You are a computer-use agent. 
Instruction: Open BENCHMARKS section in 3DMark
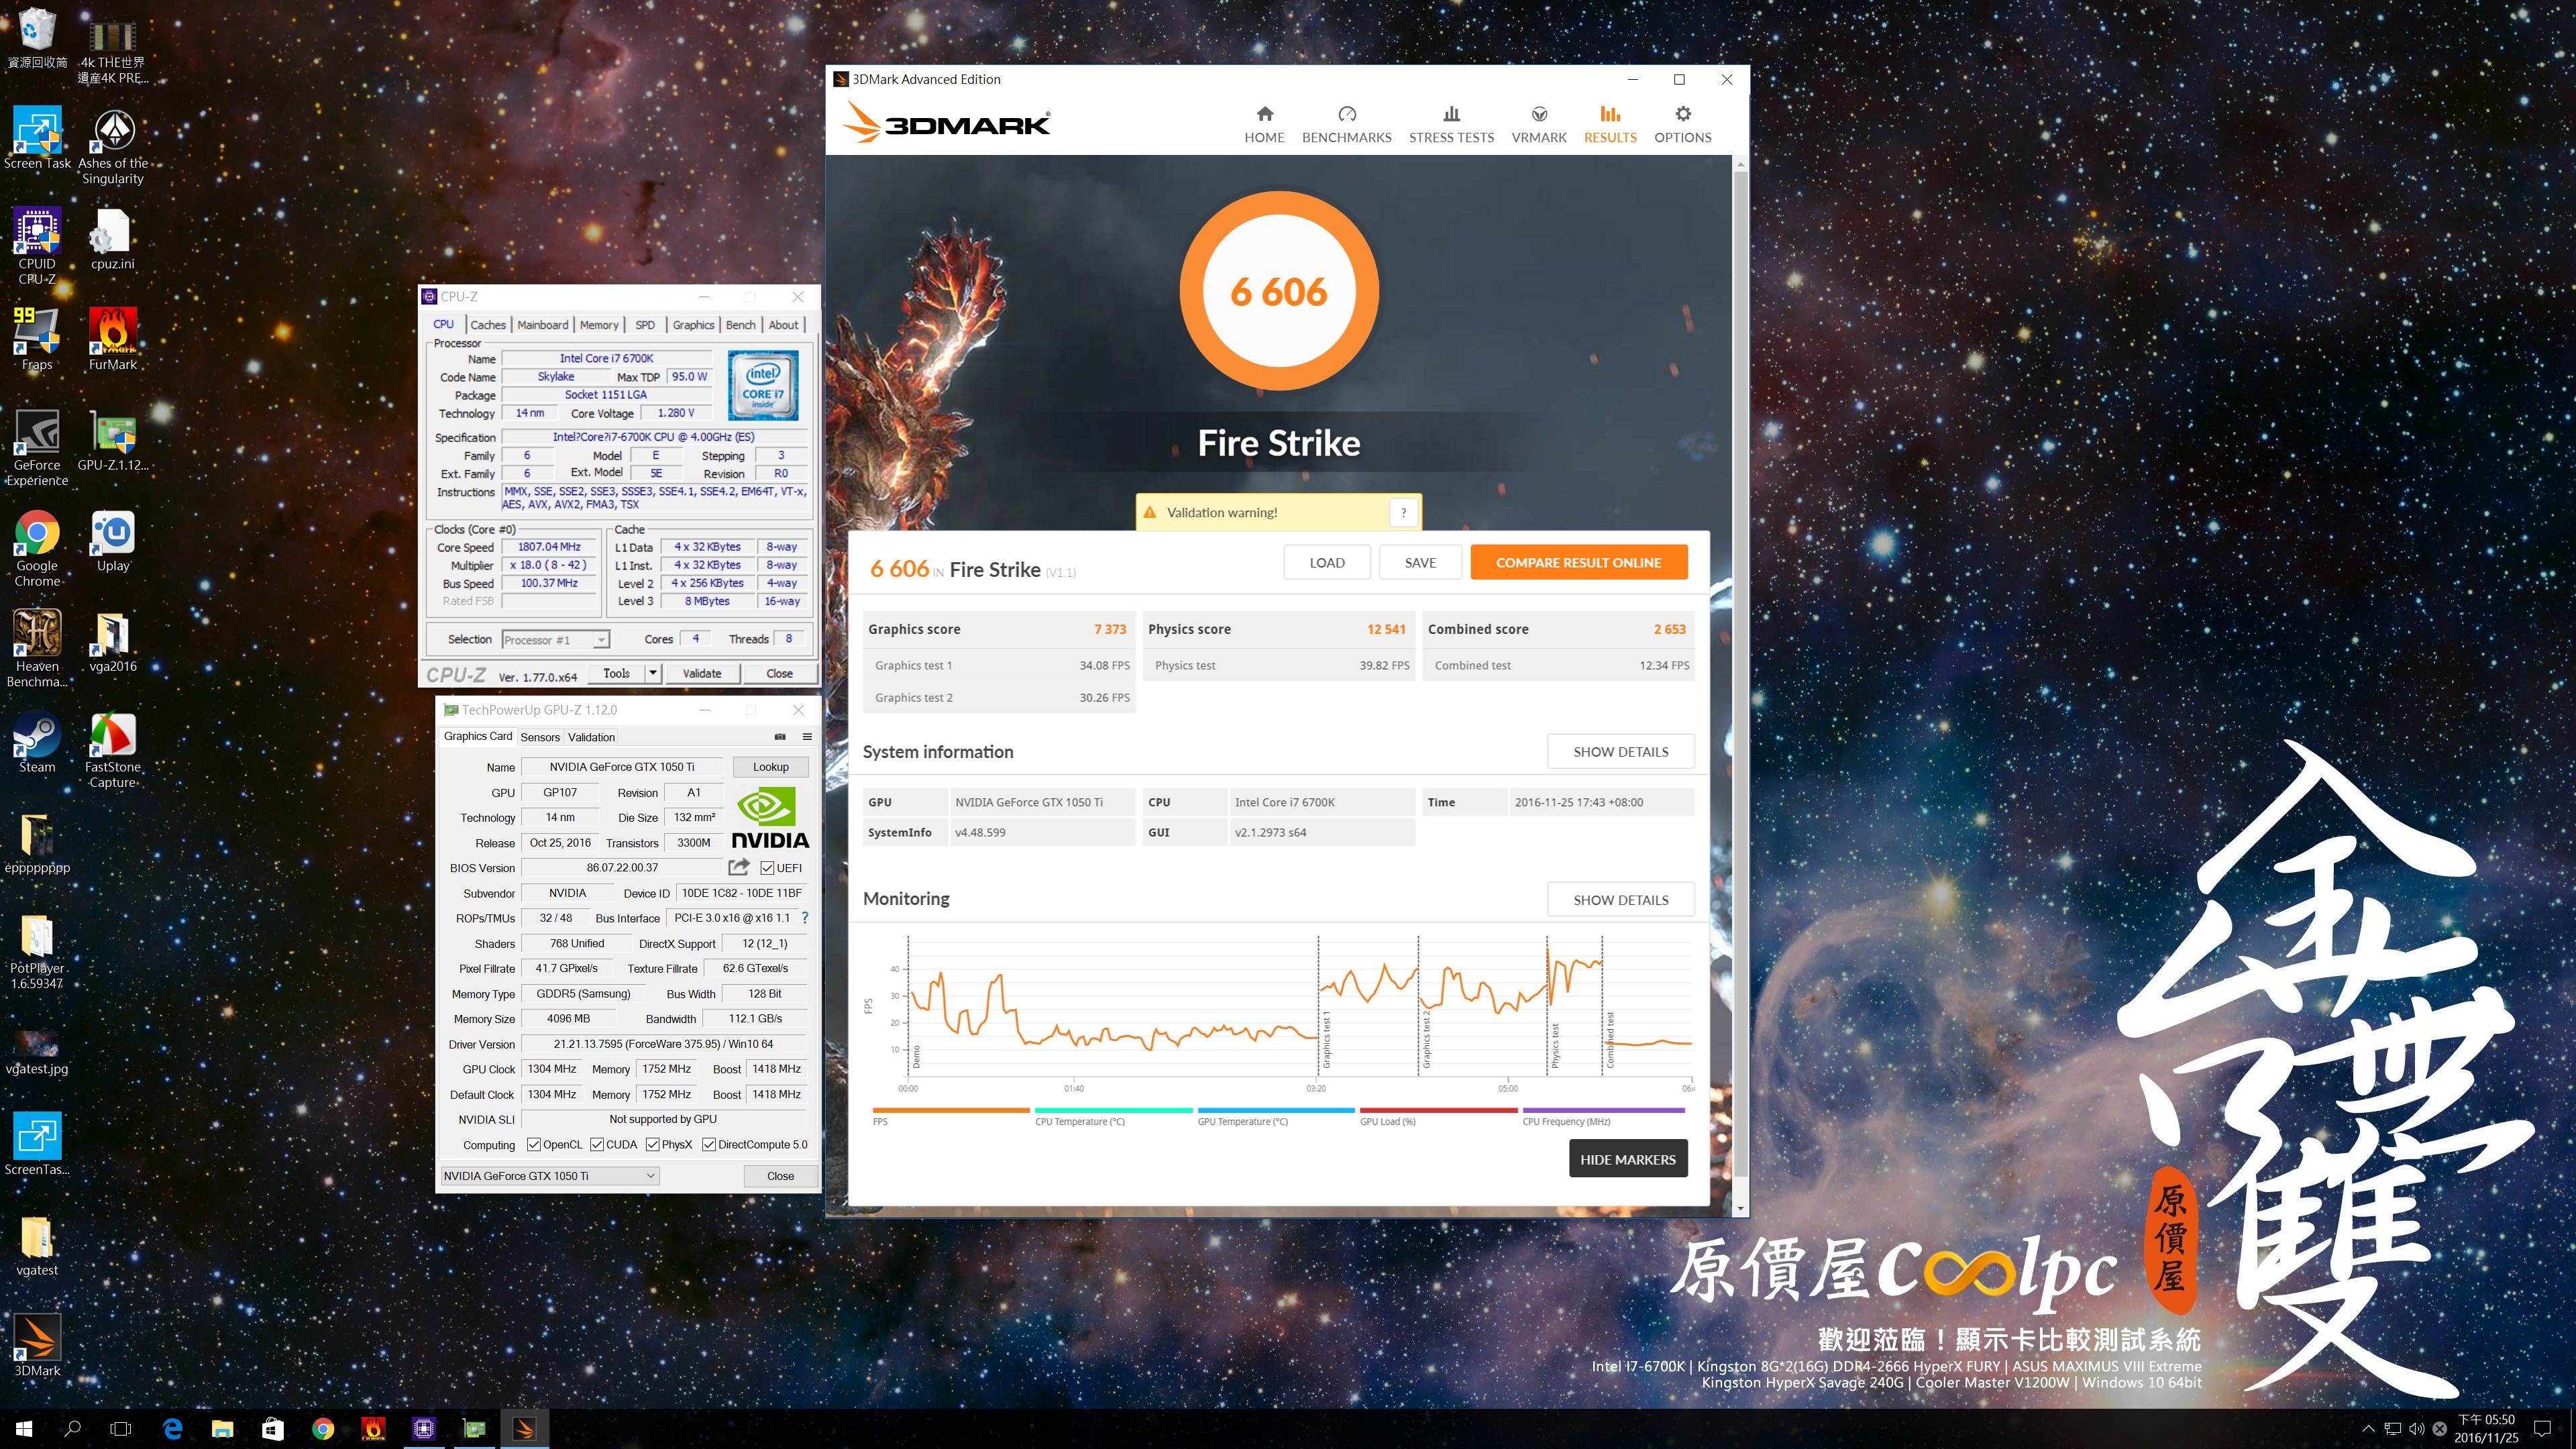(1346, 124)
